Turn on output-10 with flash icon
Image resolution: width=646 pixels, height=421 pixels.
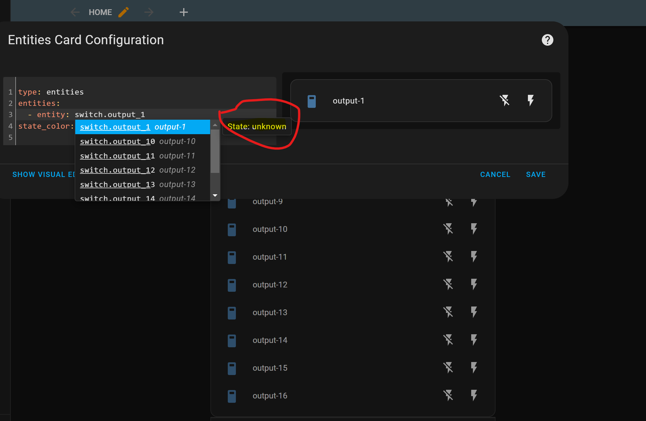pyautogui.click(x=474, y=229)
